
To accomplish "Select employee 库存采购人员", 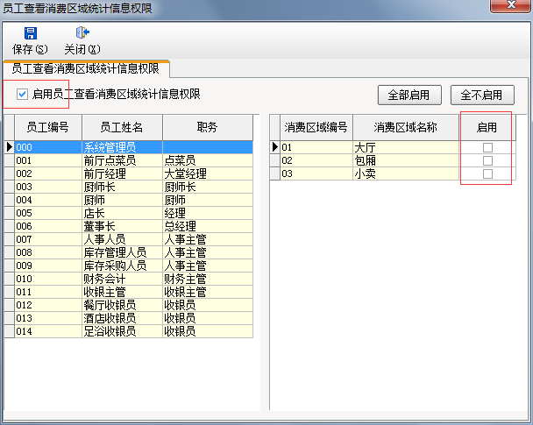I will [x=122, y=266].
